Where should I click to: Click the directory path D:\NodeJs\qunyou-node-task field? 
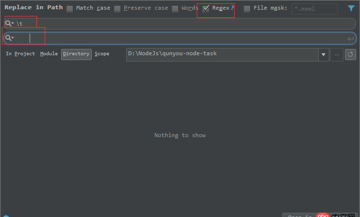pos(222,54)
